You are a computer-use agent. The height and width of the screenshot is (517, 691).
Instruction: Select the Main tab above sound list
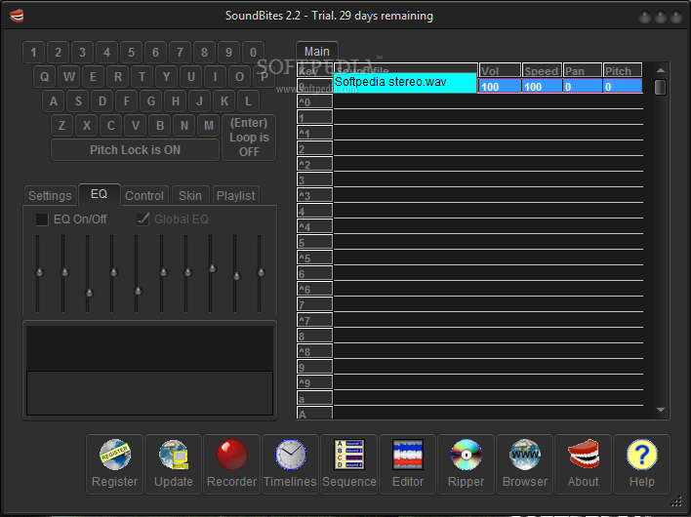point(317,52)
